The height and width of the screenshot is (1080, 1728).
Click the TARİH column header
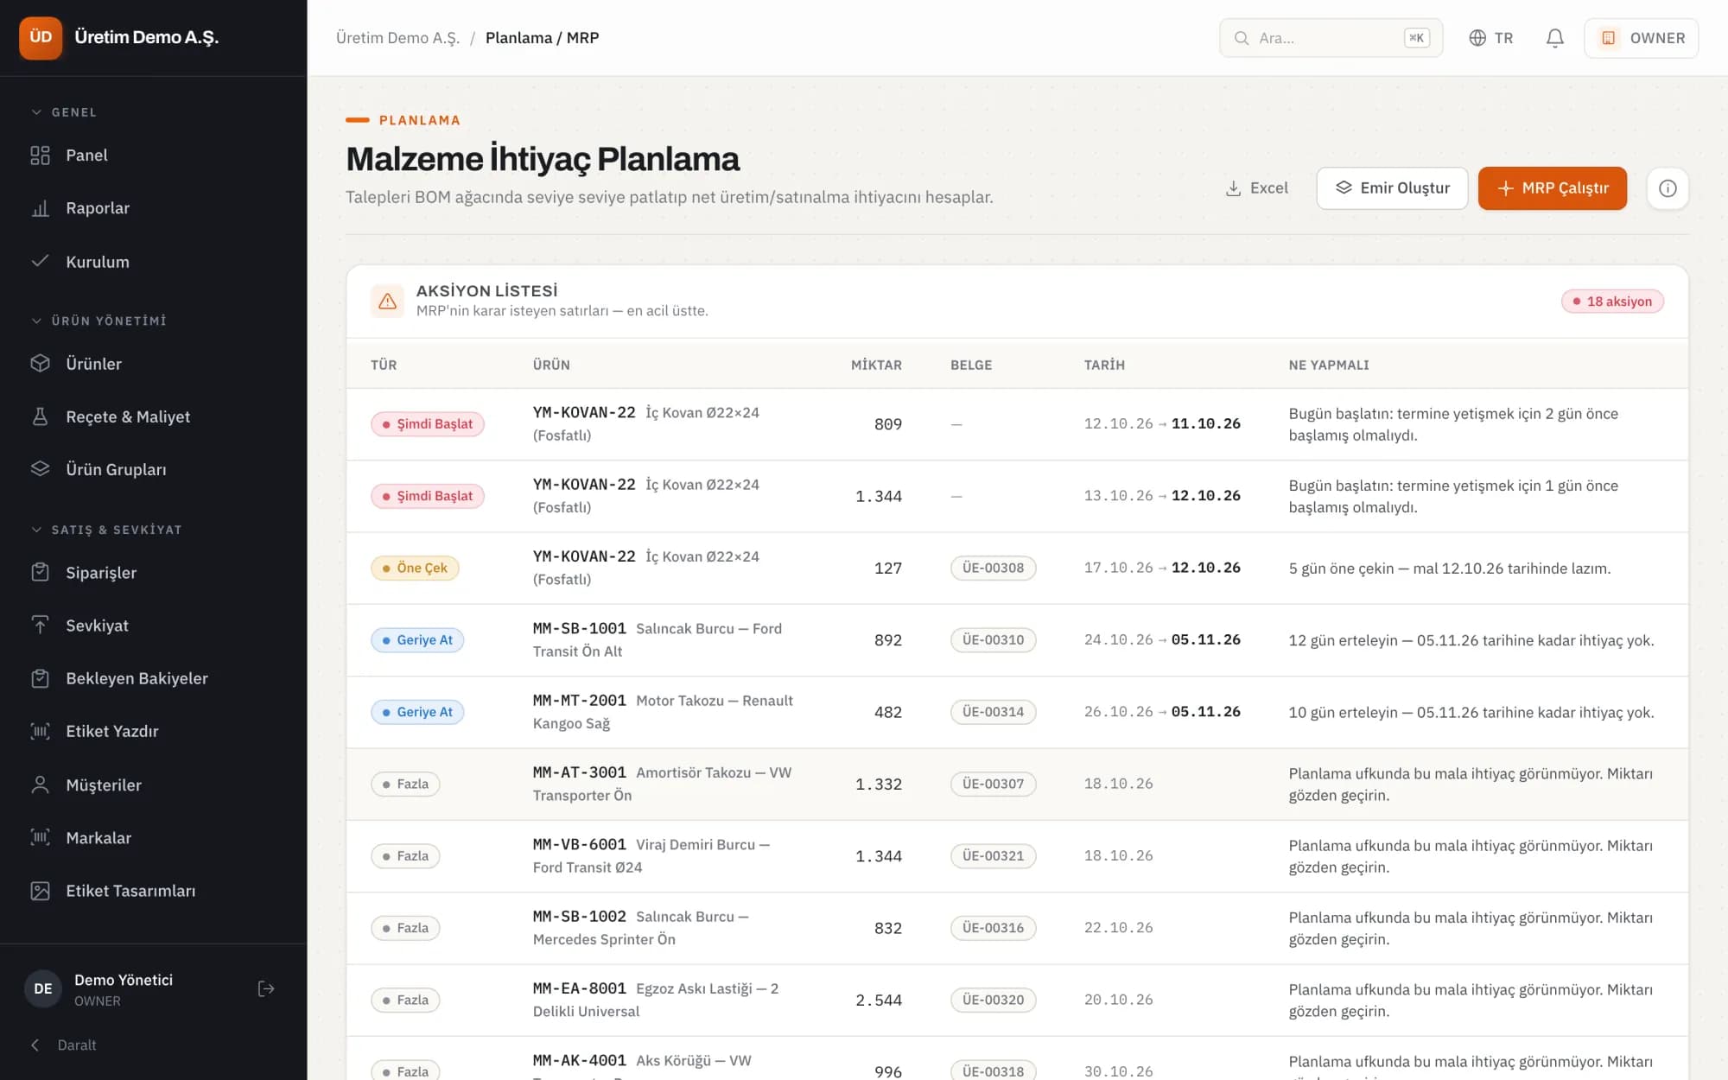pos(1104,365)
